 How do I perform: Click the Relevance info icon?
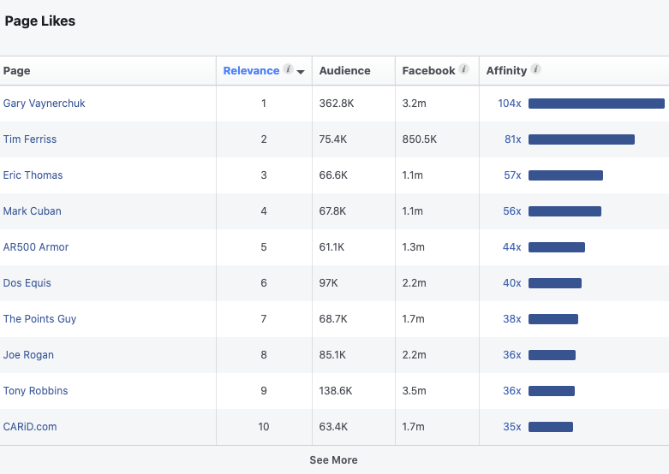click(289, 68)
